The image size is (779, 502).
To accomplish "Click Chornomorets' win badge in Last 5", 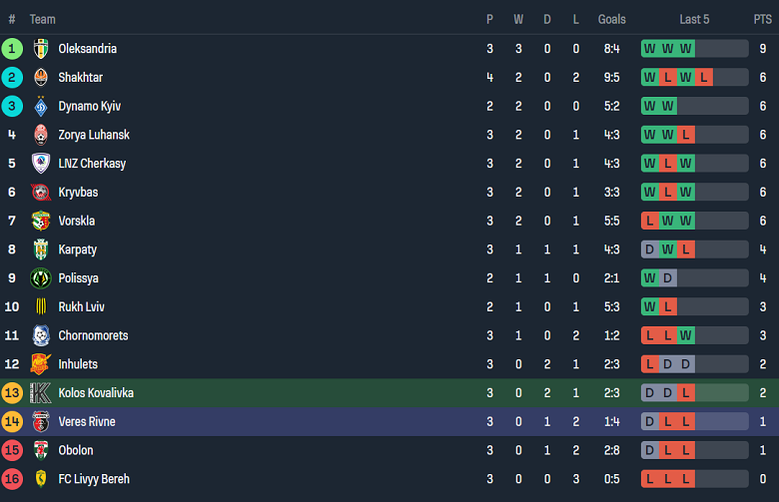I will (x=686, y=335).
